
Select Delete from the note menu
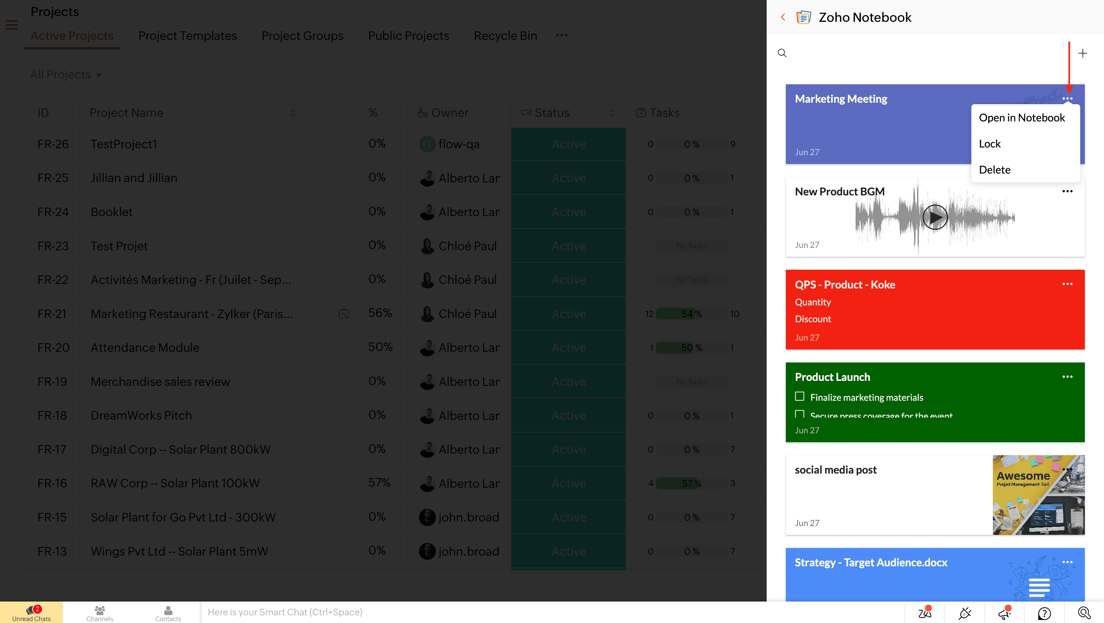click(994, 170)
